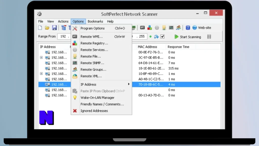Expand the tree node on row with 10-BF-48-89-C MAC
This screenshot has width=259, height=146.
41,74
